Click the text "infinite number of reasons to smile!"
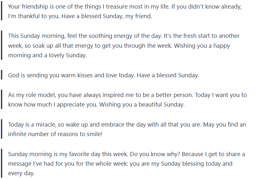Image resolution: width=256 pixels, height=179 pixels. point(55,134)
